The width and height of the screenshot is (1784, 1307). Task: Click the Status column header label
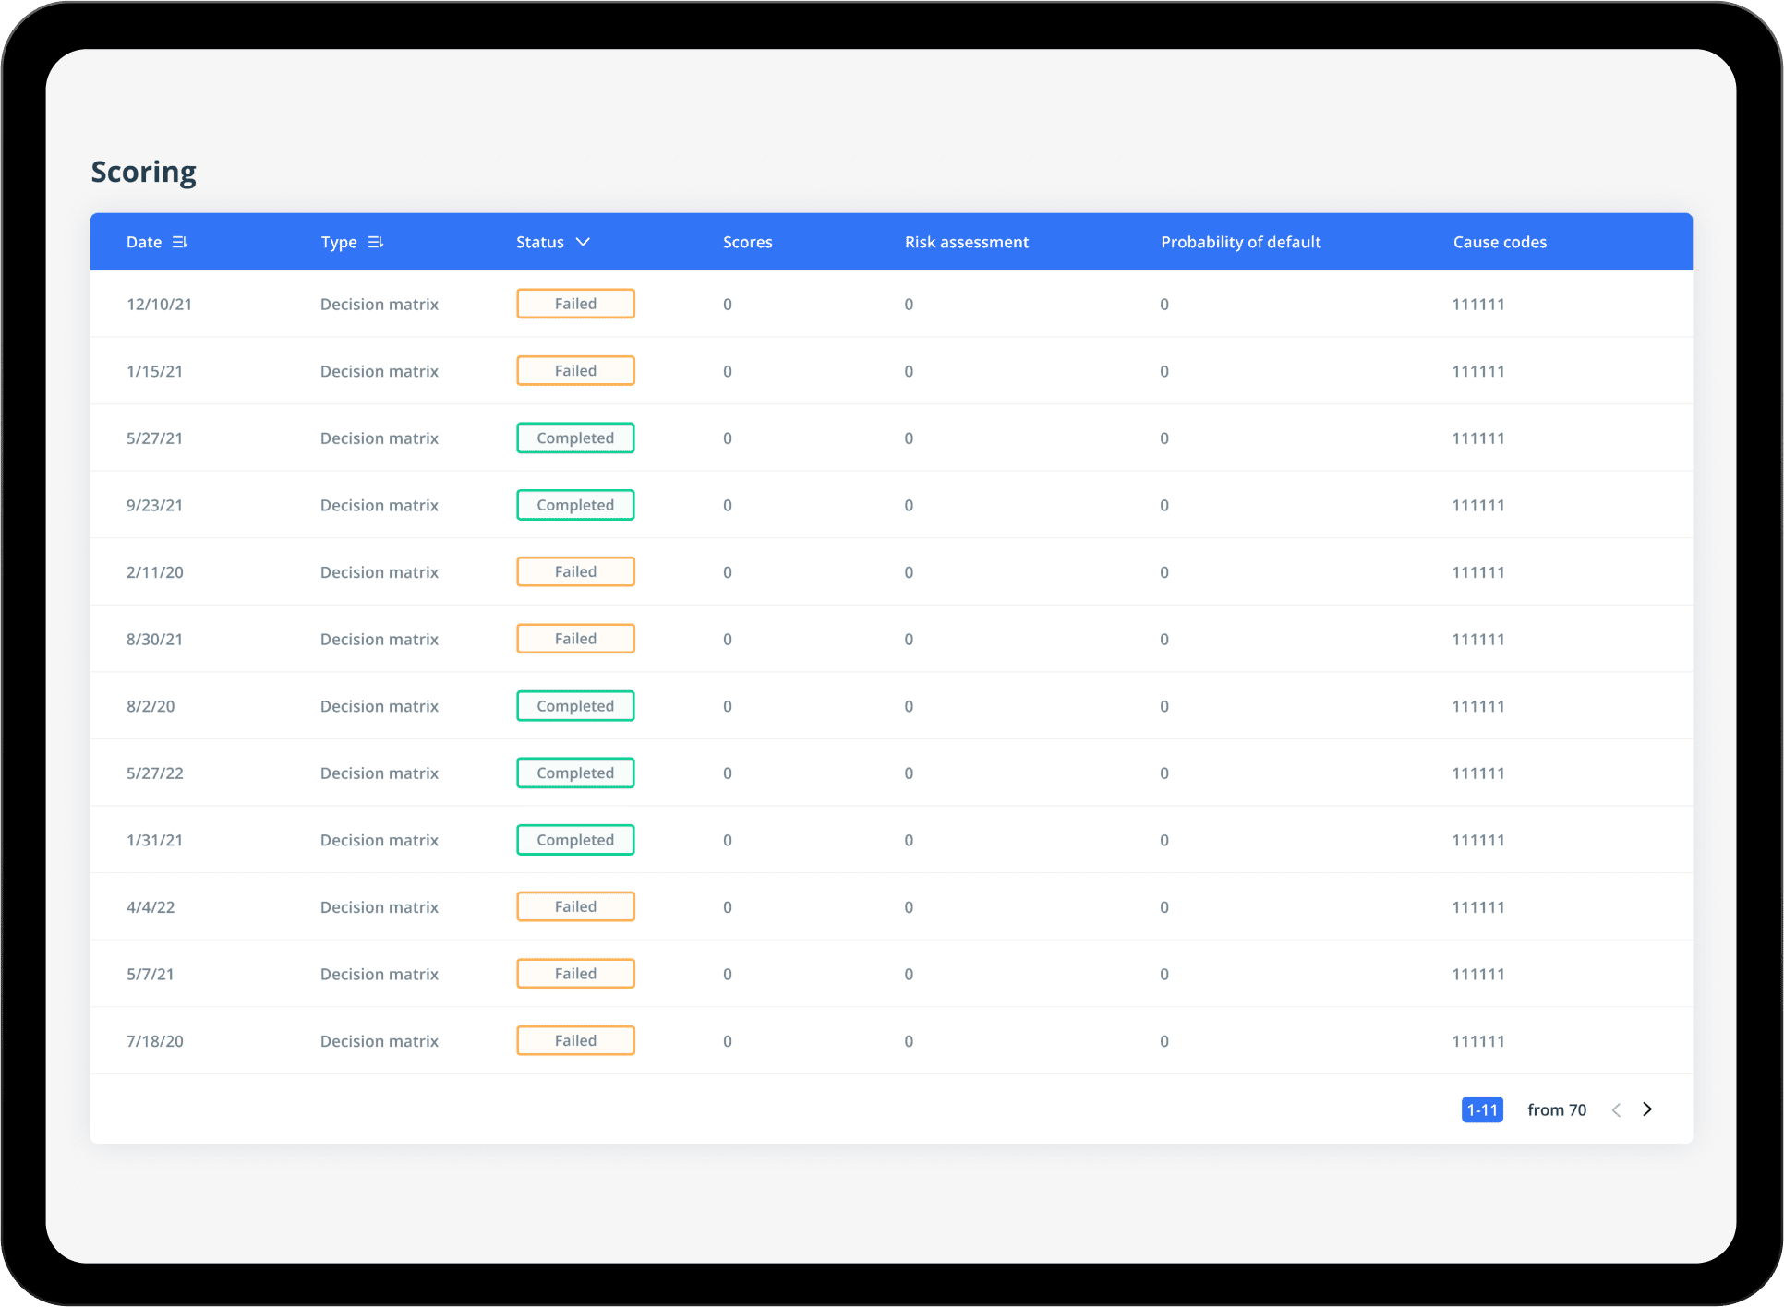coord(540,242)
